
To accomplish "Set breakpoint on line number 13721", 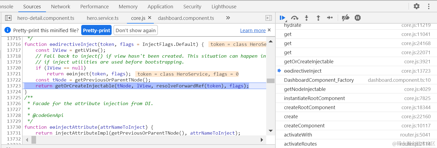I will 14,74.
